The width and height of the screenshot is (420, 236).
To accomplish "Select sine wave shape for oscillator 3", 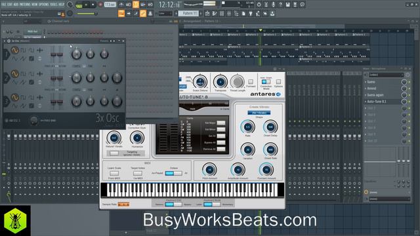I will [14, 97].
